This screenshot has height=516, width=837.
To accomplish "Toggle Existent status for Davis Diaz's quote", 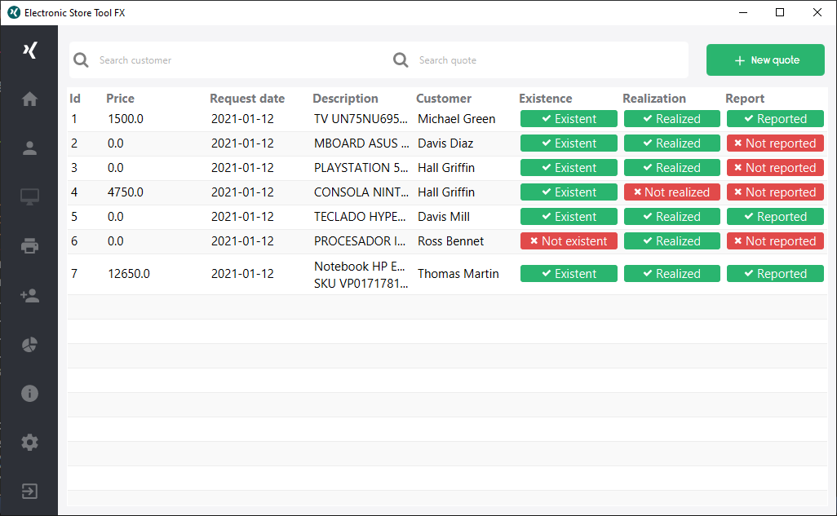I will point(569,143).
